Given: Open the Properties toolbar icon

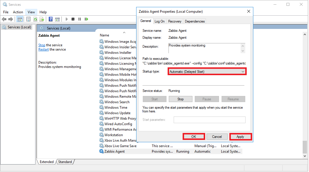Looking at the screenshot, I should (x=28, y=19).
